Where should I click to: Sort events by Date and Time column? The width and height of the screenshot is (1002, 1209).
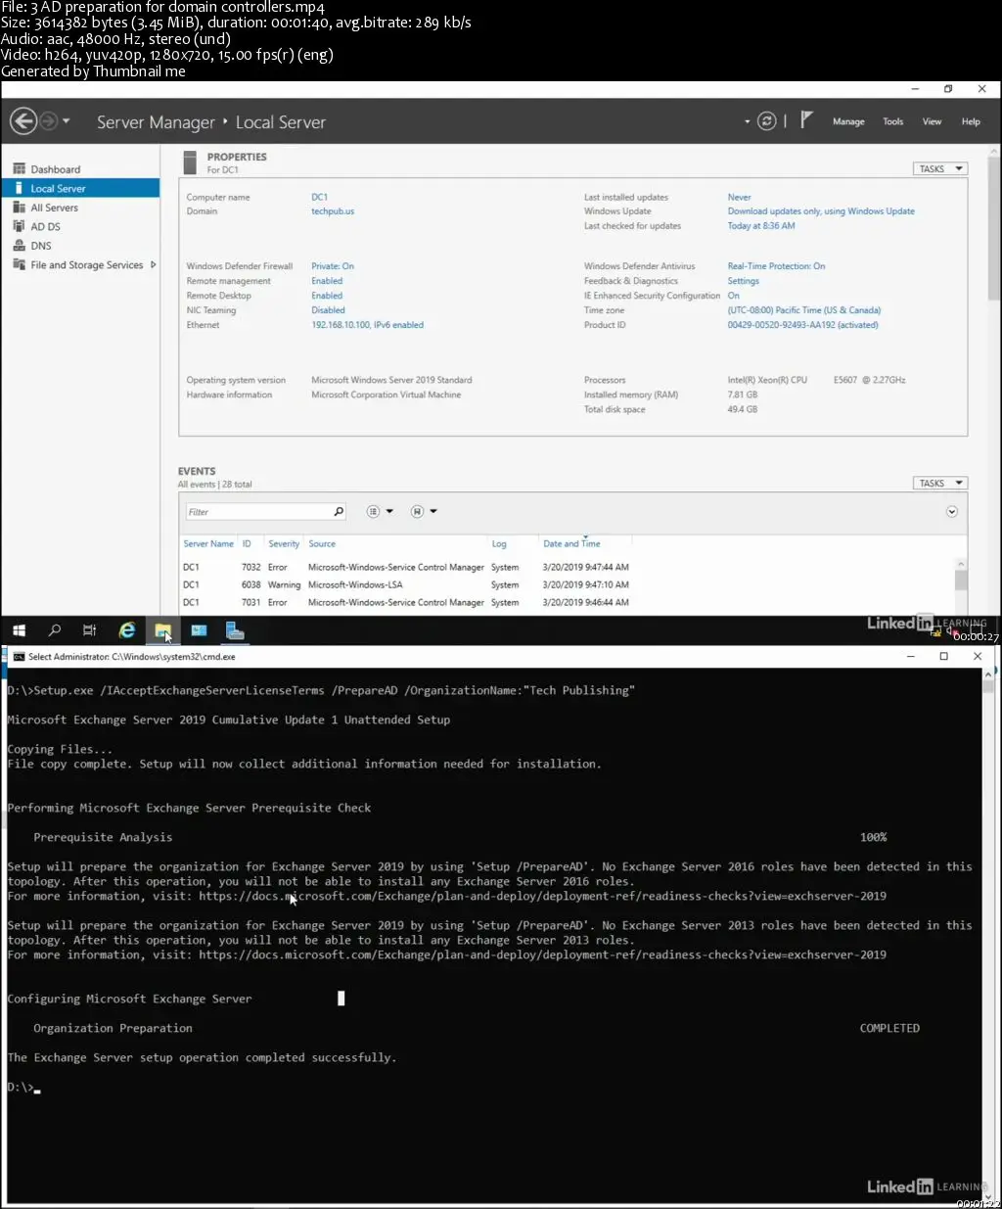point(571,543)
